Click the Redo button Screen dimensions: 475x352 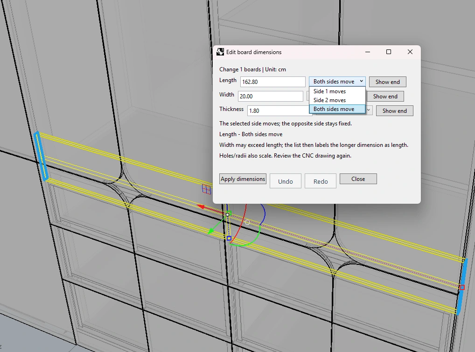pos(321,181)
